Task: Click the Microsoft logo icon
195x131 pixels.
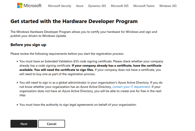Action: 20,6
